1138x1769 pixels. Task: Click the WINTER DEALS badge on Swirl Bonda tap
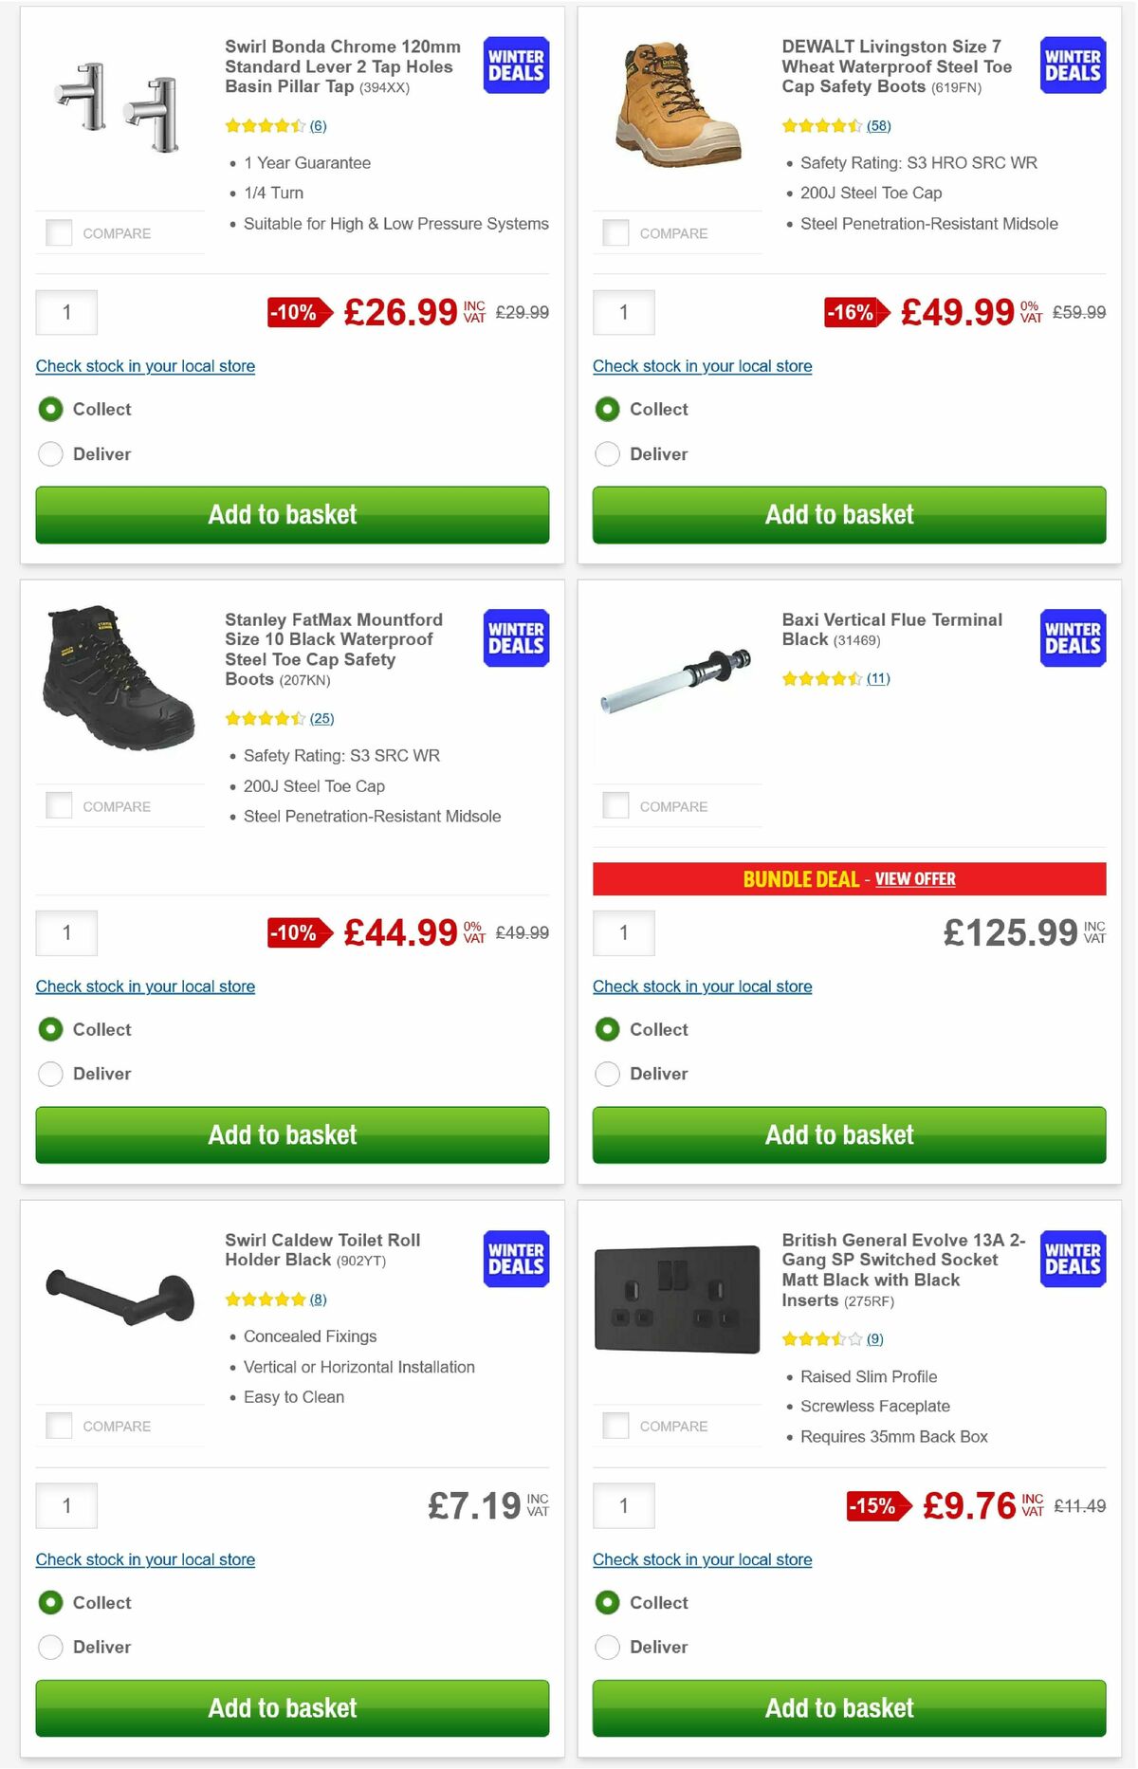[514, 64]
